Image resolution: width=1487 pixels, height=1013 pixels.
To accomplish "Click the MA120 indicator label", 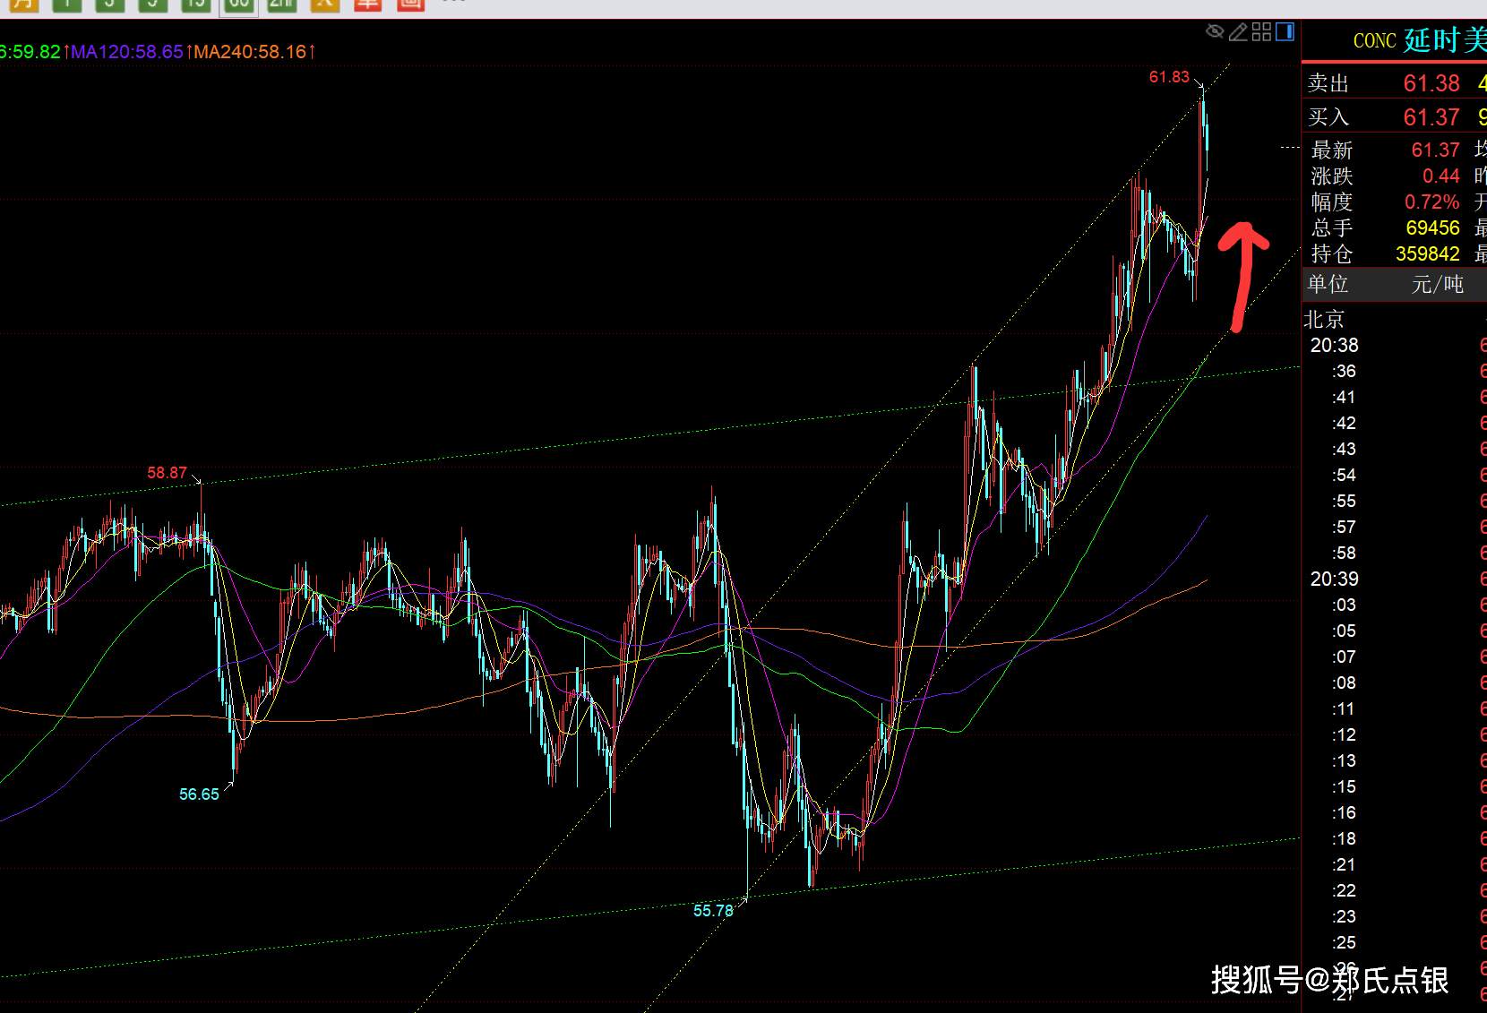I will [126, 52].
